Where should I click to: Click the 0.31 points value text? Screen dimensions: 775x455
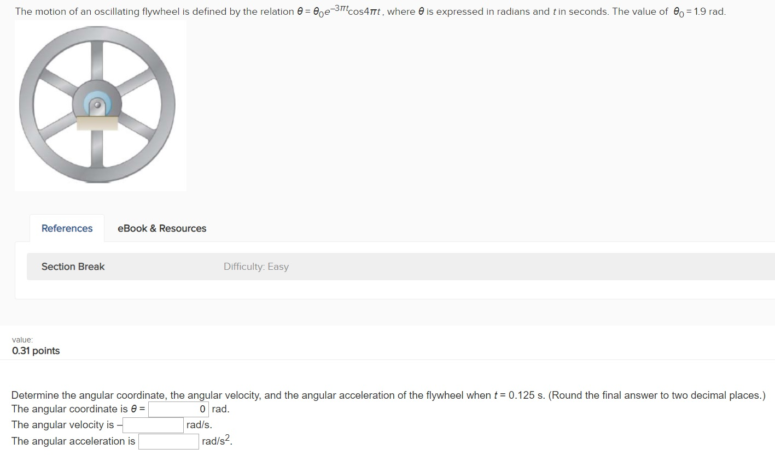coord(36,351)
